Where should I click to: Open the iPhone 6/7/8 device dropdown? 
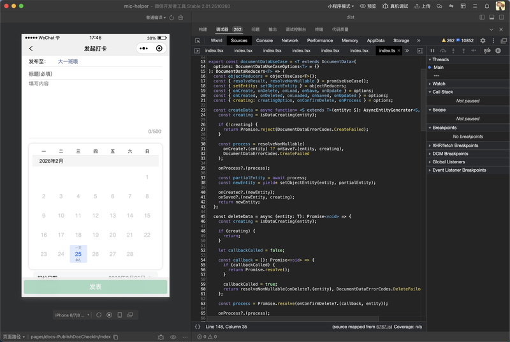[x=71, y=315]
